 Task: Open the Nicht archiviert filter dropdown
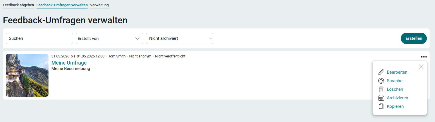(x=179, y=38)
